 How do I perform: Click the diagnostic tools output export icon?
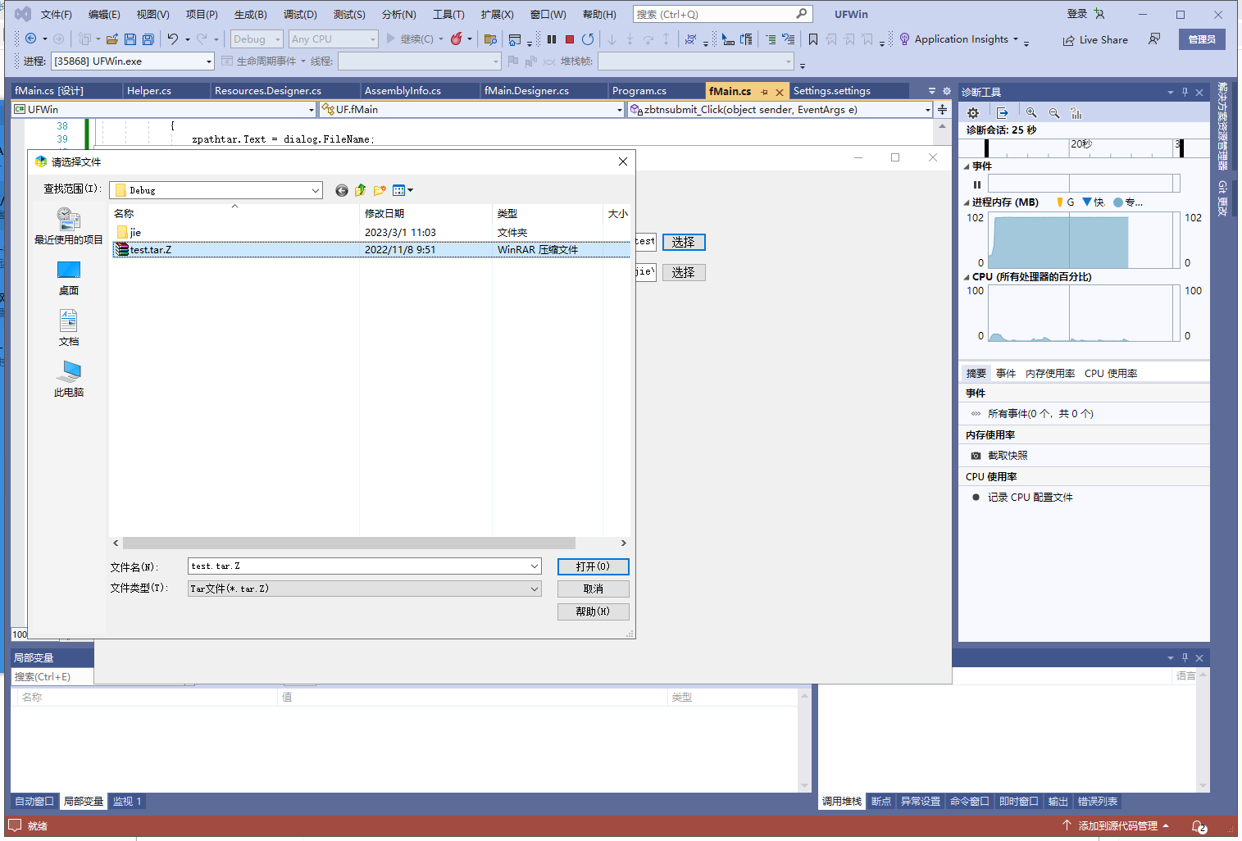tap(1002, 113)
